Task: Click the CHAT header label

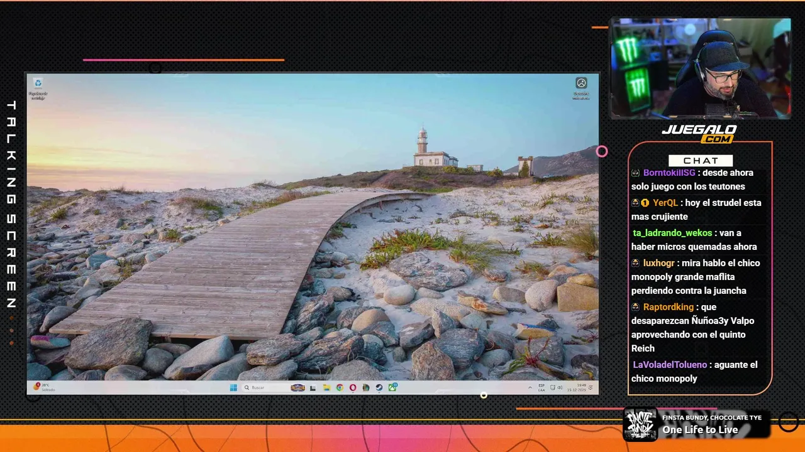Action: [x=701, y=161]
